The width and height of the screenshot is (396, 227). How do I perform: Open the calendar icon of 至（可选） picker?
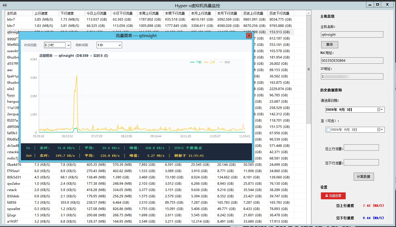pos(380,130)
